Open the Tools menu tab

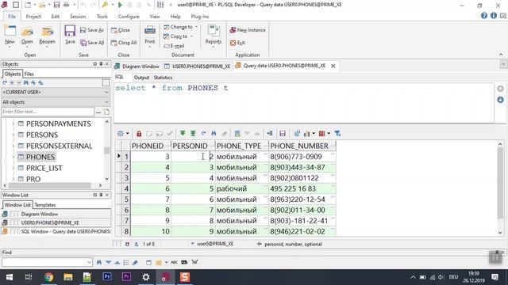click(x=102, y=17)
